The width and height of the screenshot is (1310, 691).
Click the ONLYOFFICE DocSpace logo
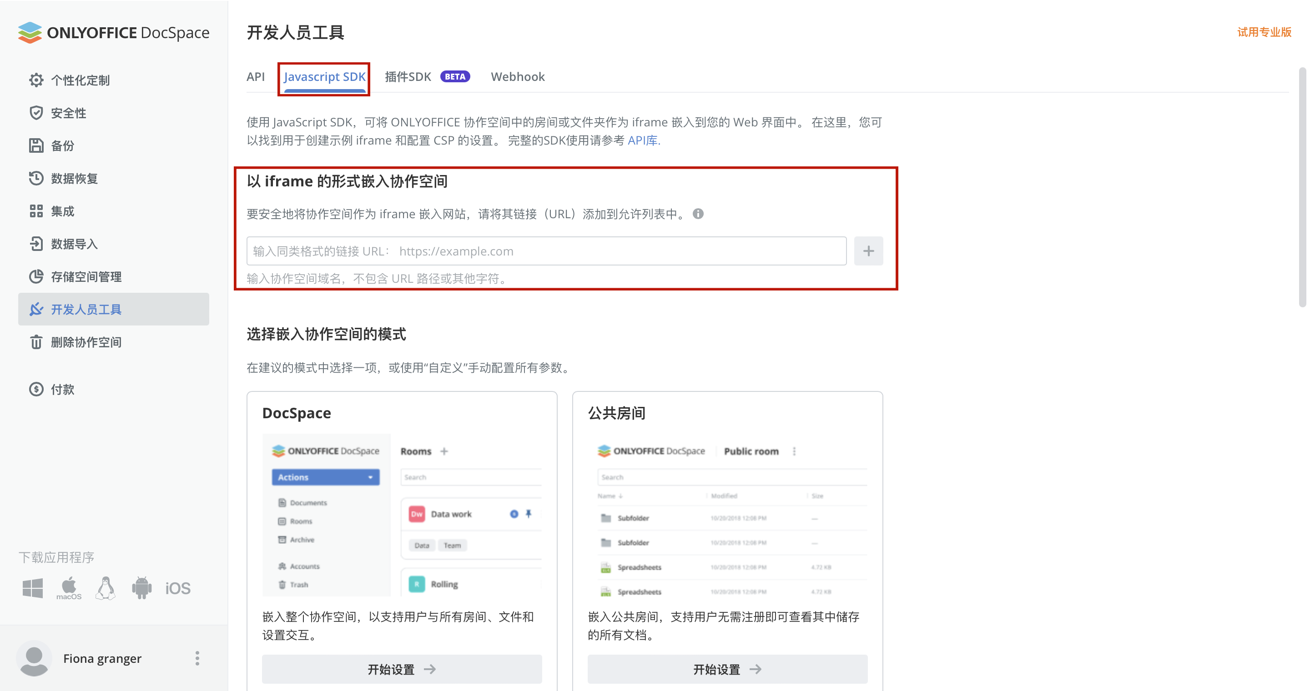(x=113, y=33)
